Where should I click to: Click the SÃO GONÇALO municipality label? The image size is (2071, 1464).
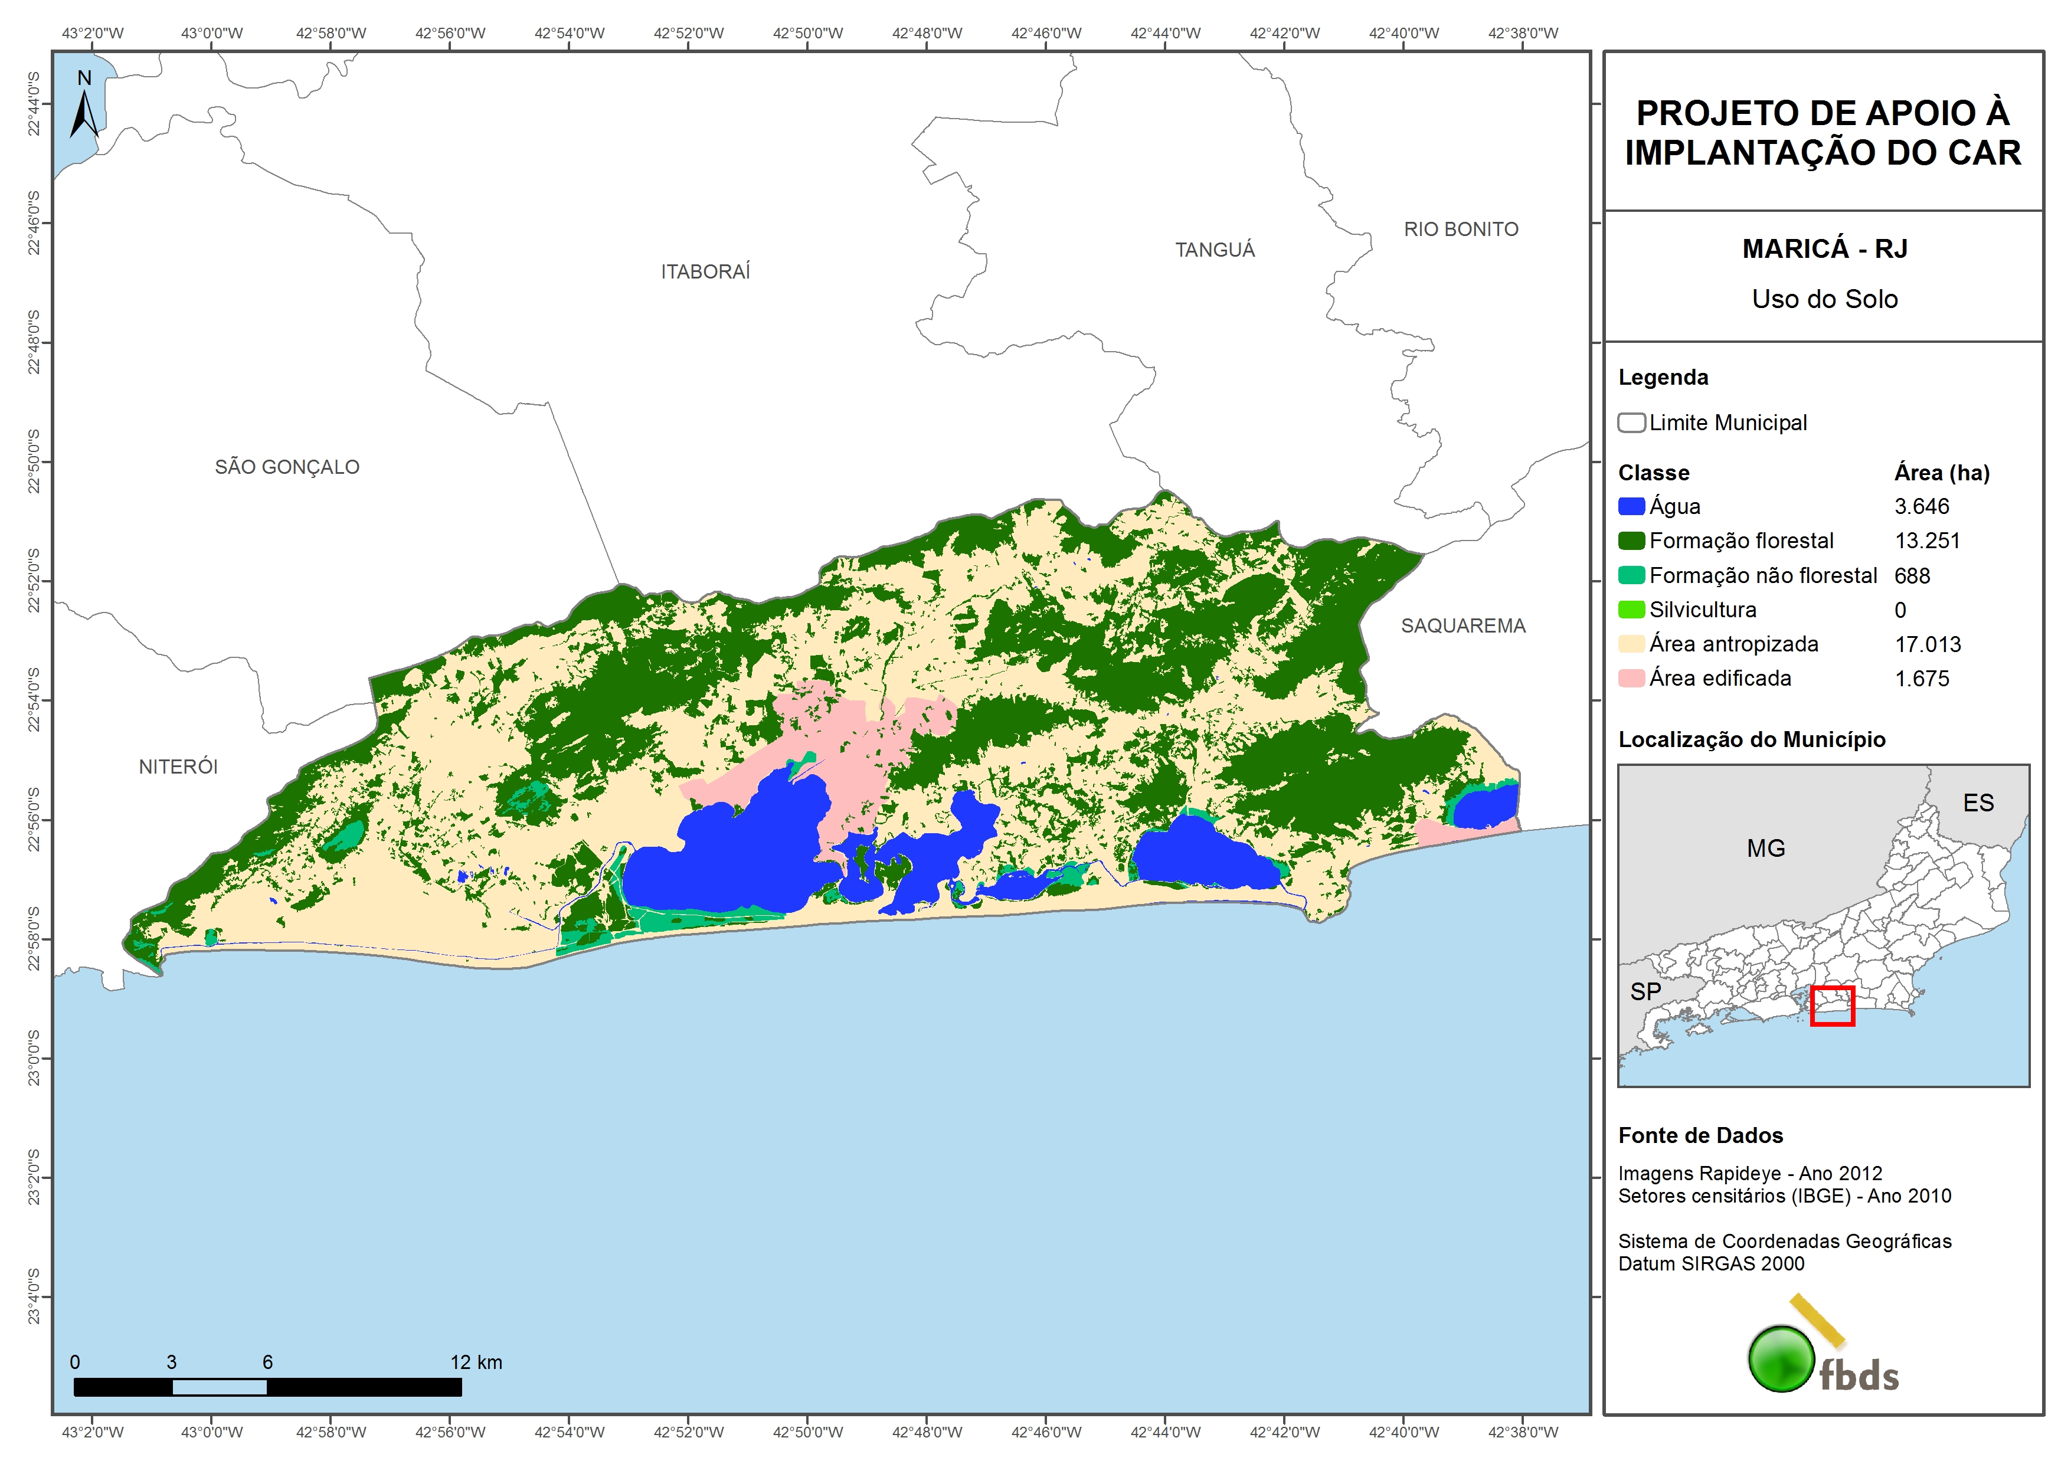pyautogui.click(x=287, y=467)
